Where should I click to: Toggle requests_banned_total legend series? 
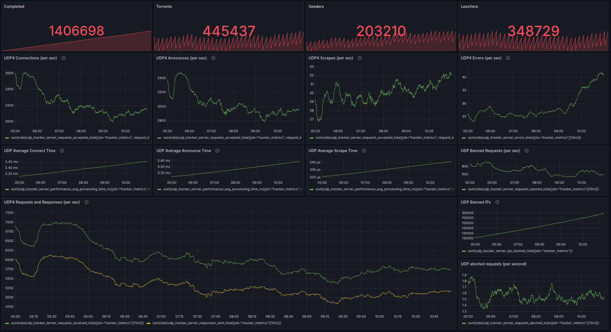click(x=533, y=189)
